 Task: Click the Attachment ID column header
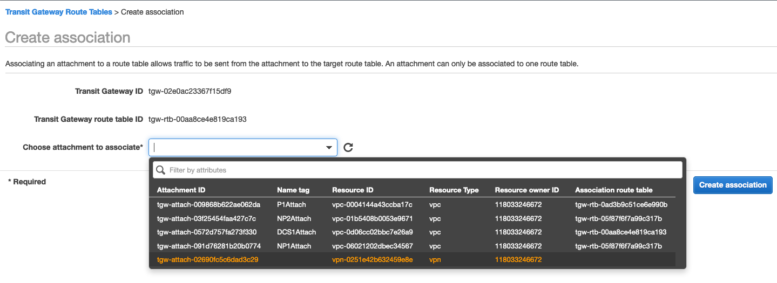click(181, 190)
